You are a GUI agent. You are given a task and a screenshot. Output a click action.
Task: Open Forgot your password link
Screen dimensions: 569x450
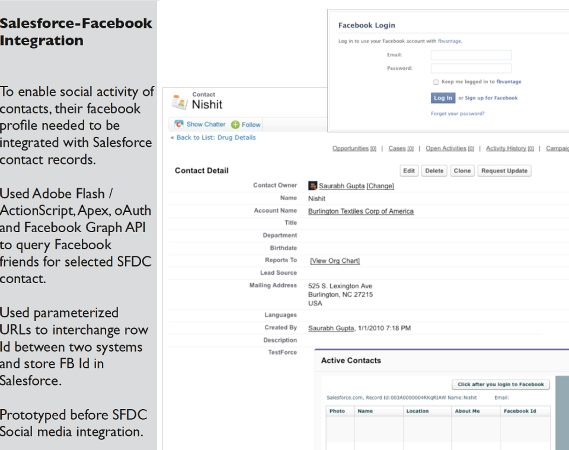pos(458,114)
